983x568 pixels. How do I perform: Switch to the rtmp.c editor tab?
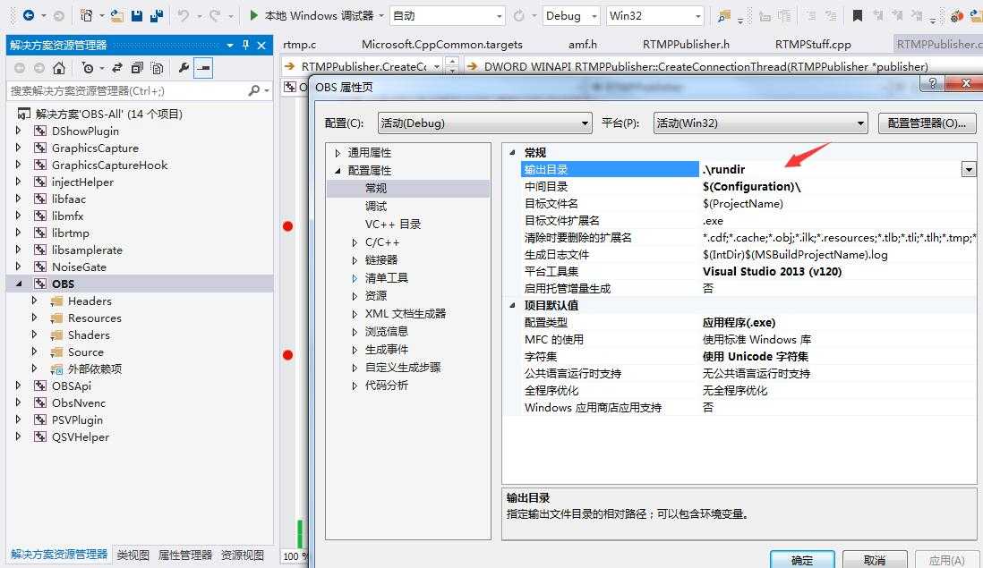(300, 45)
